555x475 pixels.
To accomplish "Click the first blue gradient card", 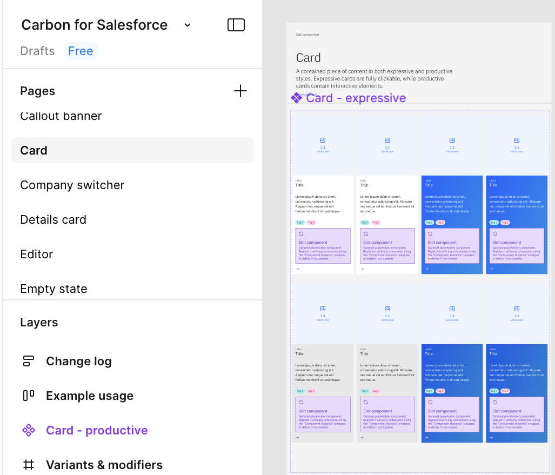I will [452, 205].
